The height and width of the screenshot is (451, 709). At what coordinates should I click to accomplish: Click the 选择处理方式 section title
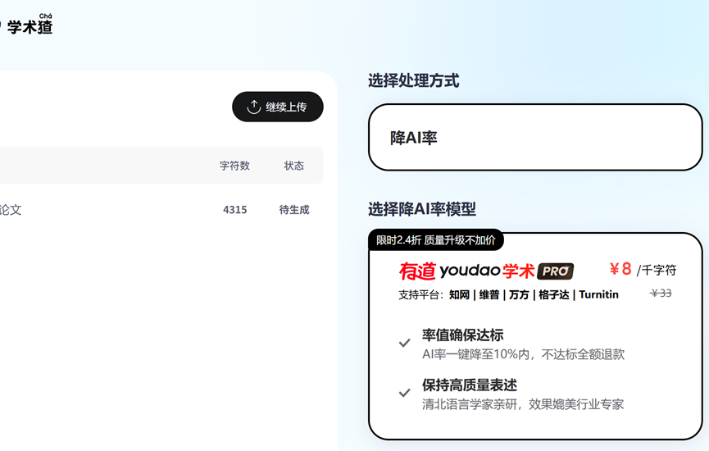coord(414,81)
